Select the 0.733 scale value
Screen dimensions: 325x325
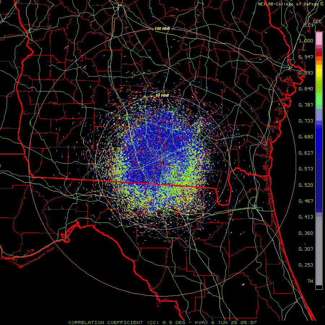coord(306,121)
